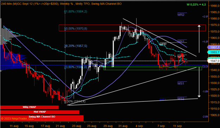
Task: Click the 1975,0 price axis label
Action: pos(215,25)
